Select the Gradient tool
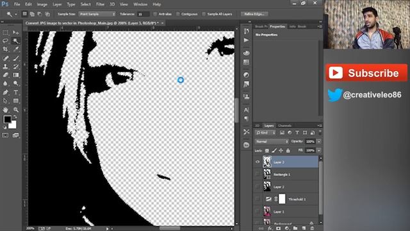 point(15,75)
